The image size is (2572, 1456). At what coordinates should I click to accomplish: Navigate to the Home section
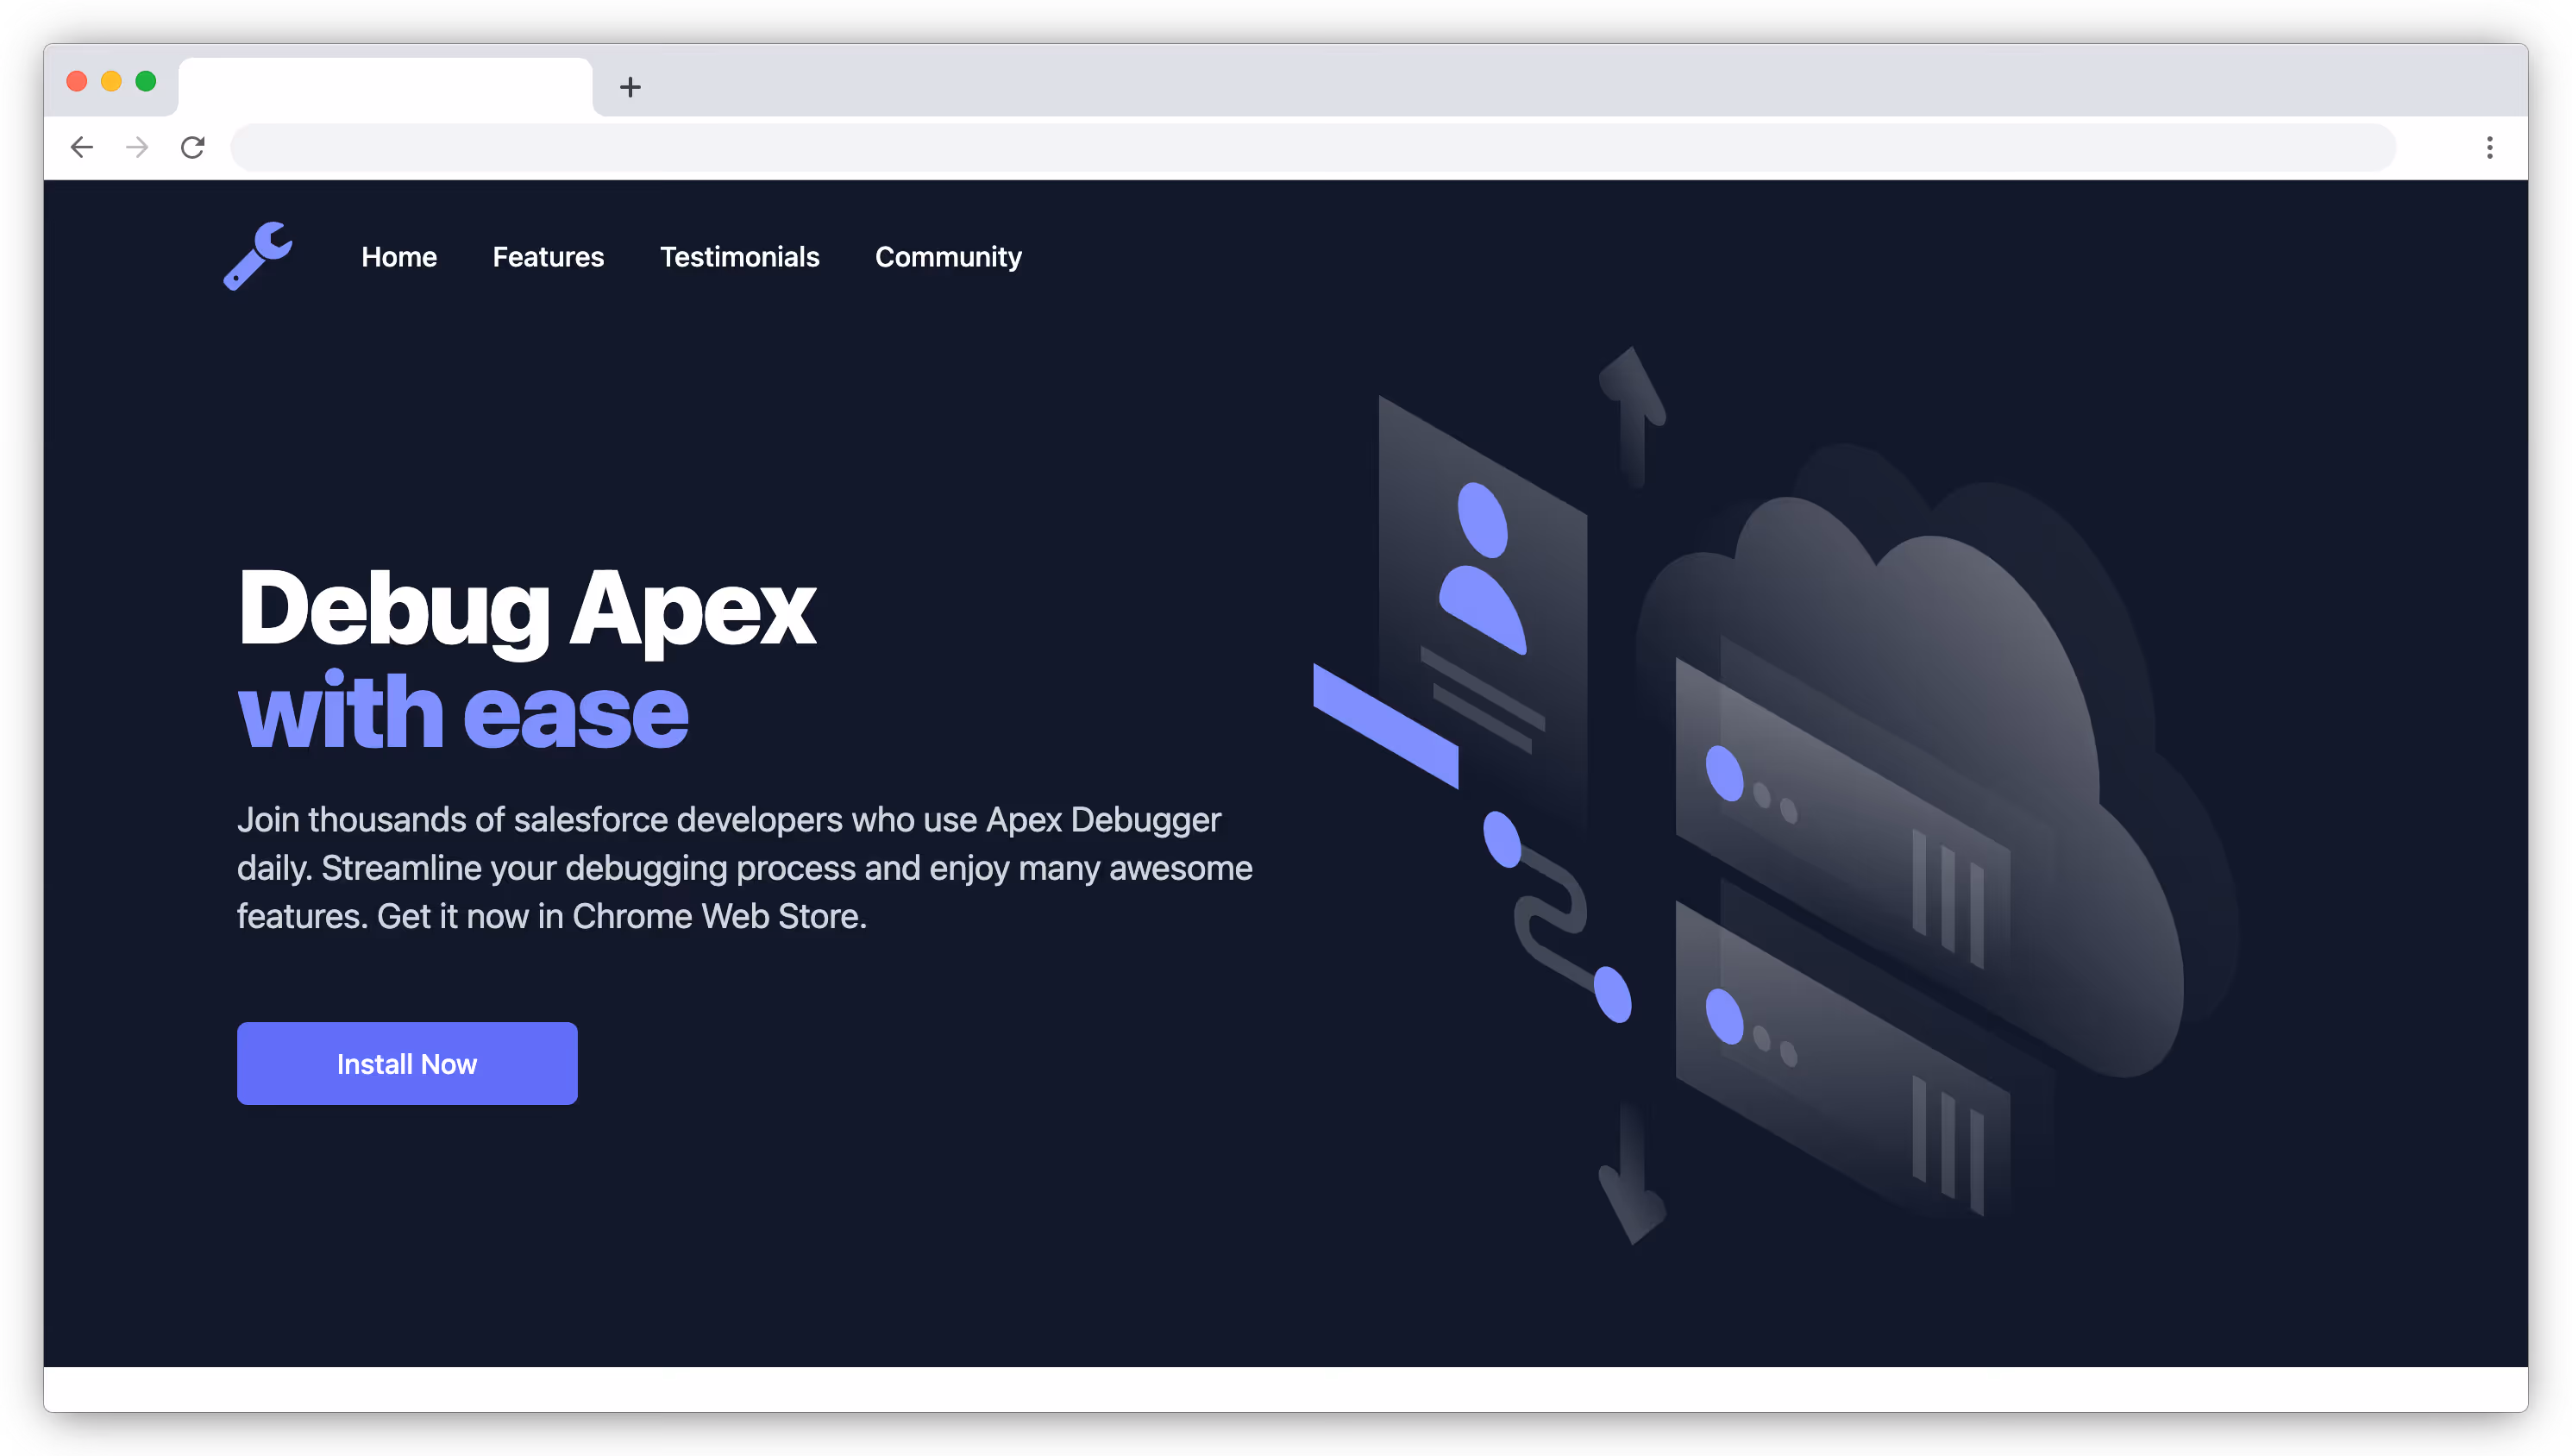tap(398, 257)
